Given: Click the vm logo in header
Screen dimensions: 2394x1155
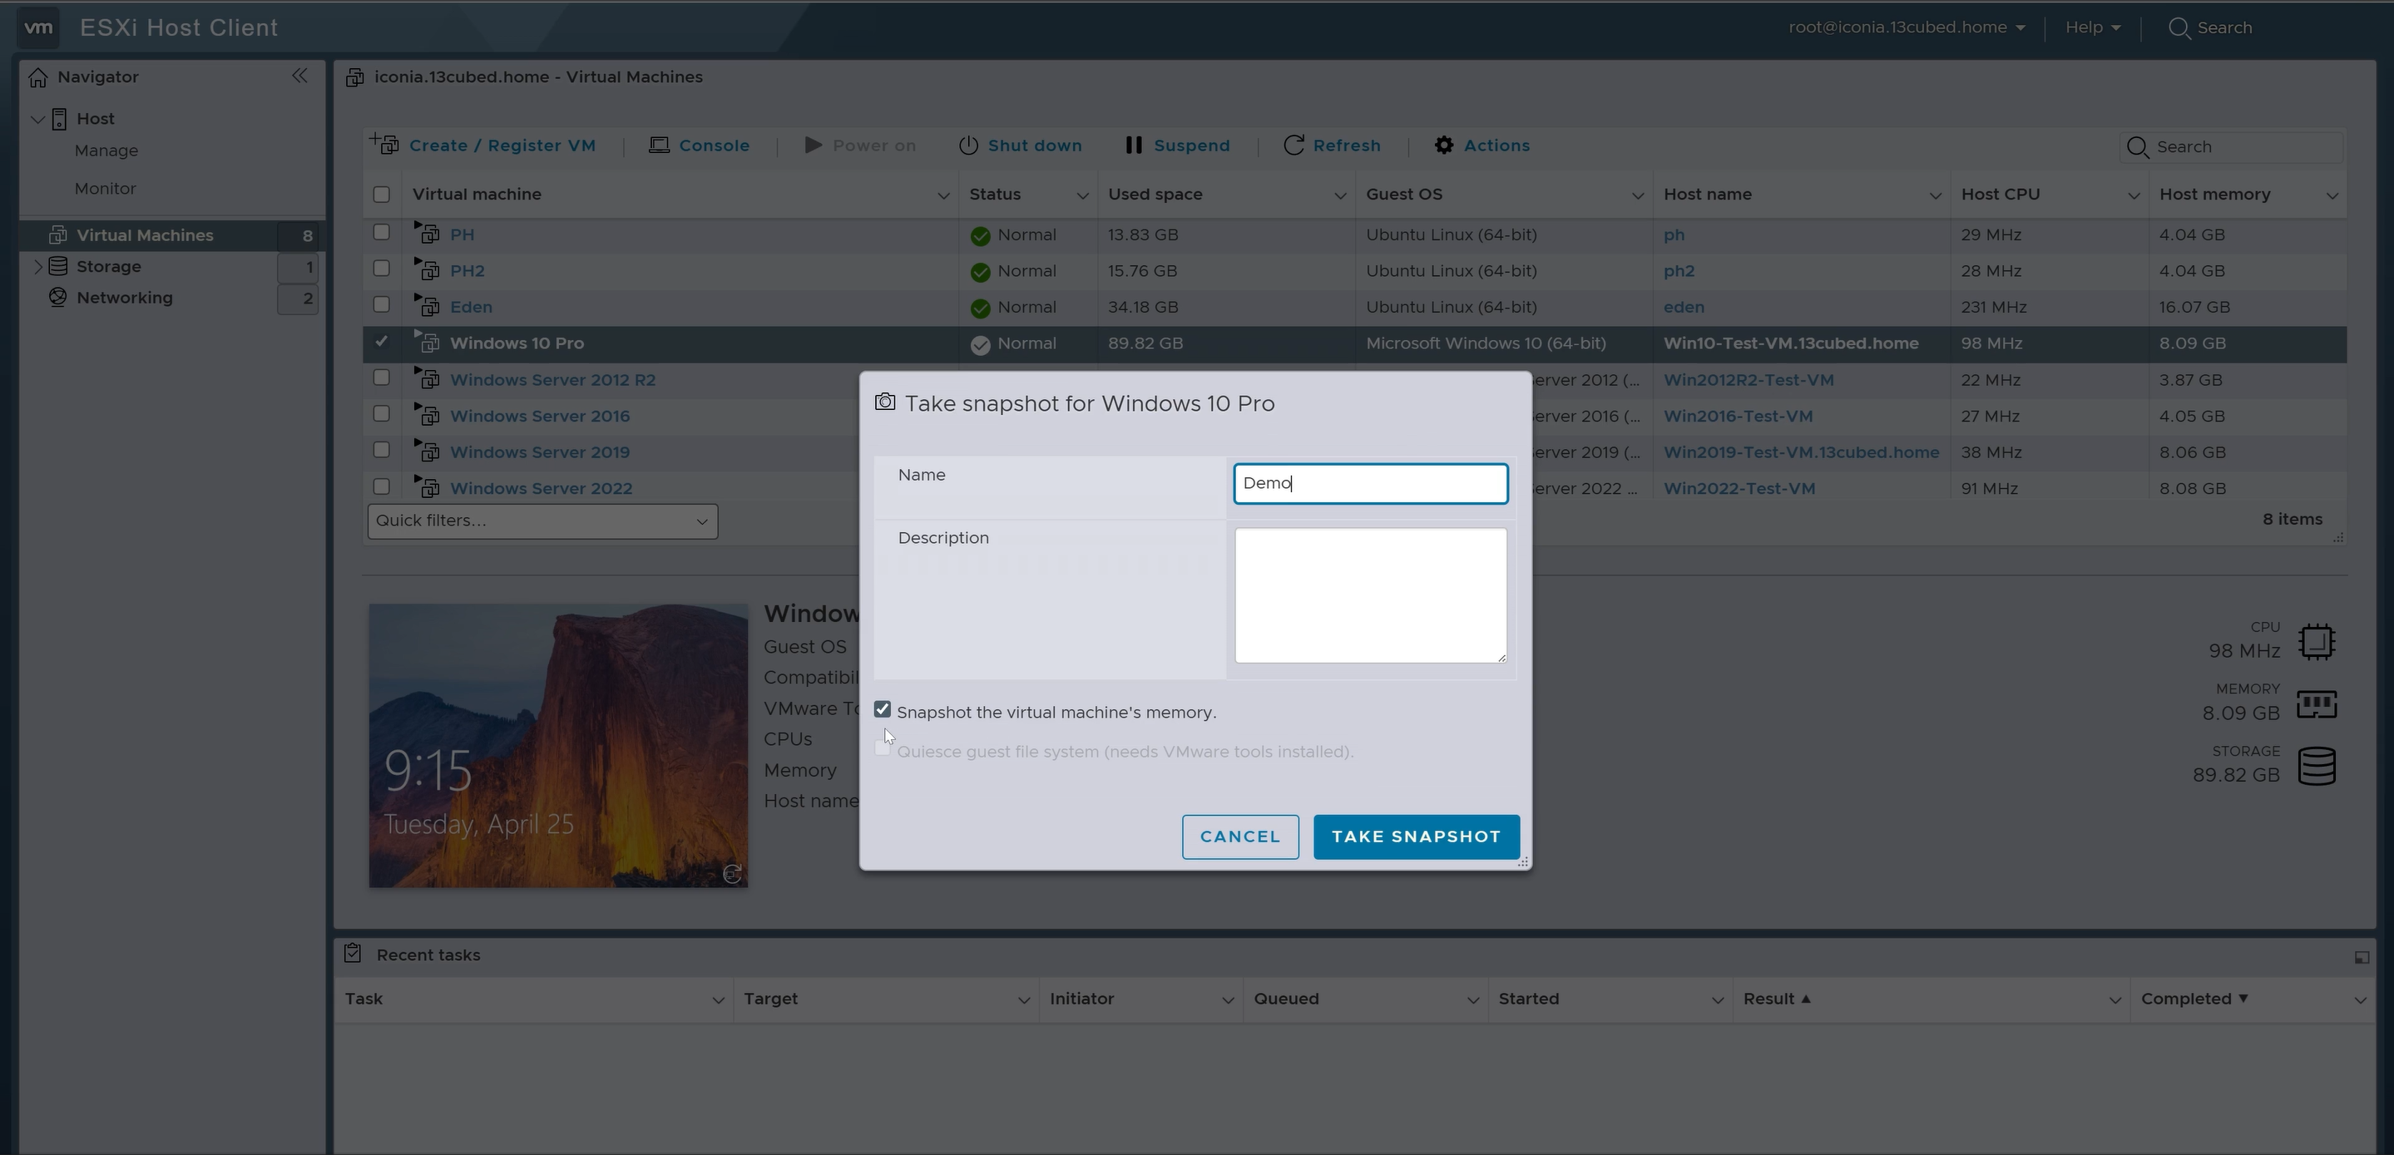Looking at the screenshot, I should coord(38,27).
